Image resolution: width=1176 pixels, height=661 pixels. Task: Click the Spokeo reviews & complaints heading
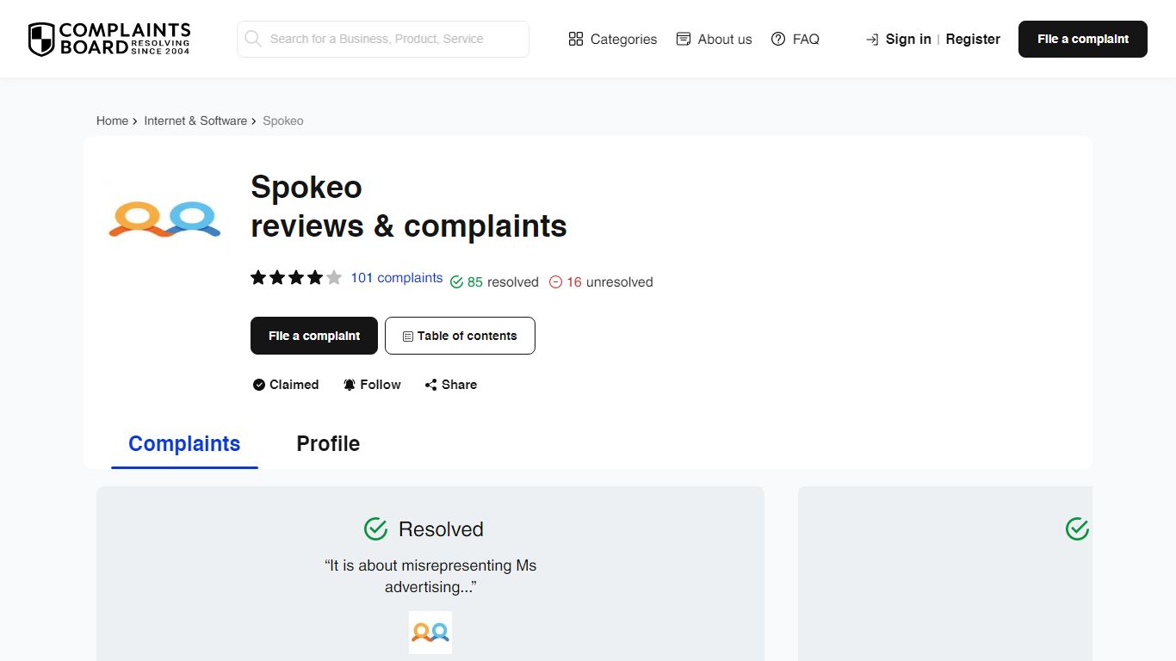coord(409,207)
